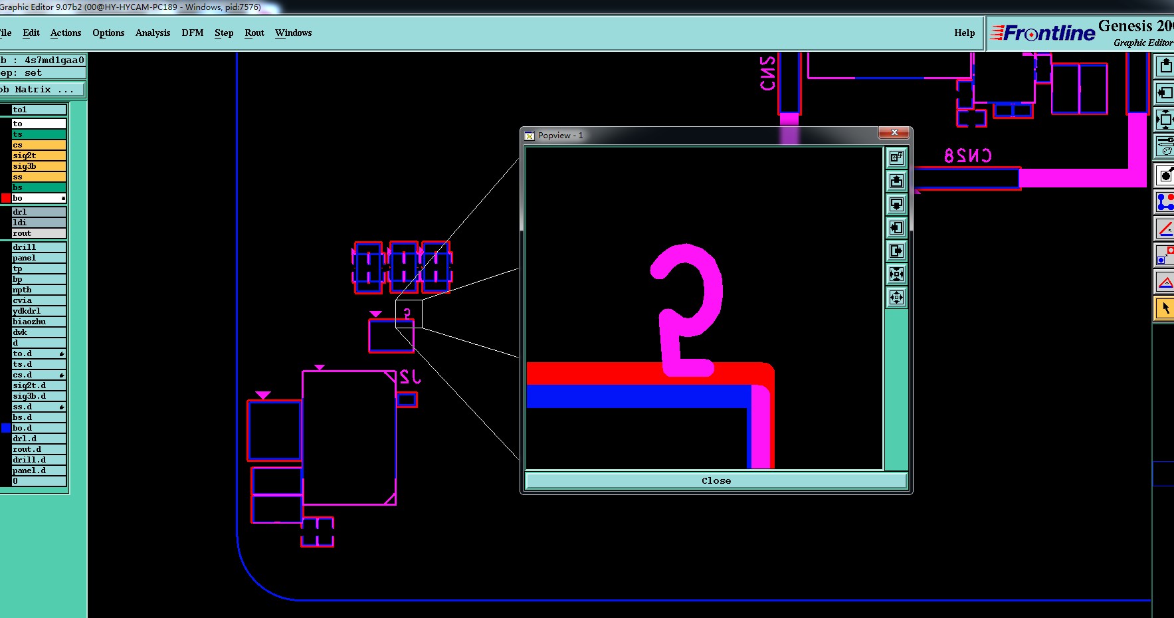
Task: Click the Frontline logo
Action: click(x=1042, y=33)
